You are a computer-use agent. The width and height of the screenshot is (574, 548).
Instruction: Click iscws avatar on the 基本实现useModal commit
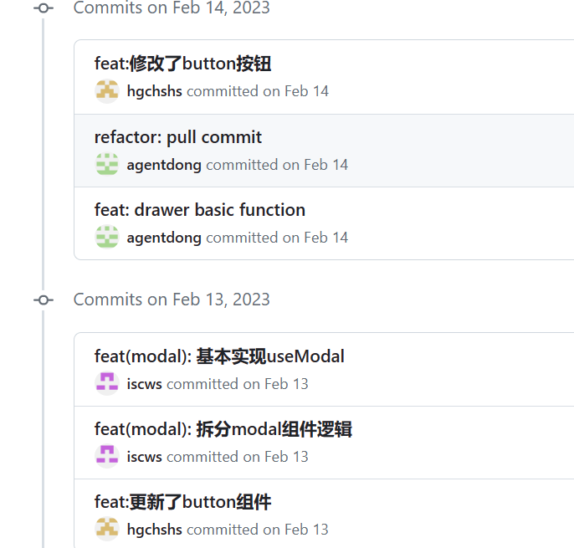pyautogui.click(x=107, y=384)
